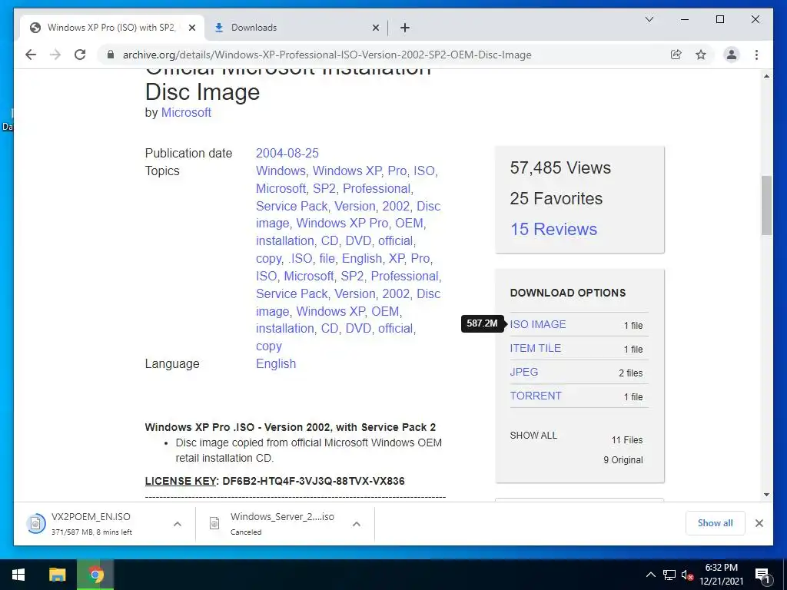Open a new tab with the plus button
787x590 pixels.
tap(405, 28)
